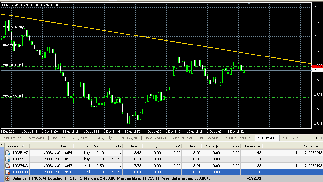Click the -32 profit cell
The height and width of the screenshot is (182, 323).
(x=258, y=166)
